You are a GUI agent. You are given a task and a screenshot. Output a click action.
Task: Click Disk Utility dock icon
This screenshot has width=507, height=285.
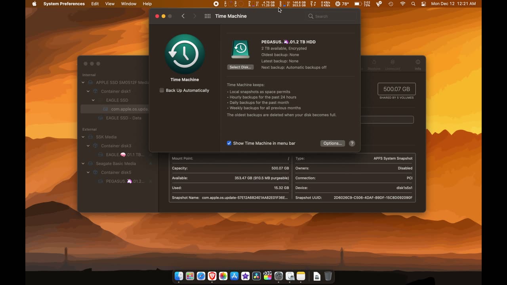click(x=290, y=276)
